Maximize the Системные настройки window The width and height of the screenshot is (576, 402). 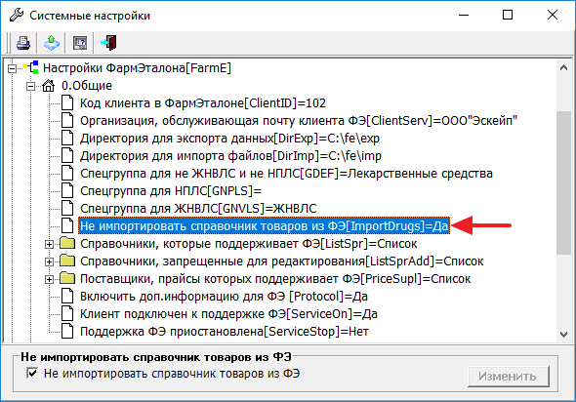tap(508, 15)
